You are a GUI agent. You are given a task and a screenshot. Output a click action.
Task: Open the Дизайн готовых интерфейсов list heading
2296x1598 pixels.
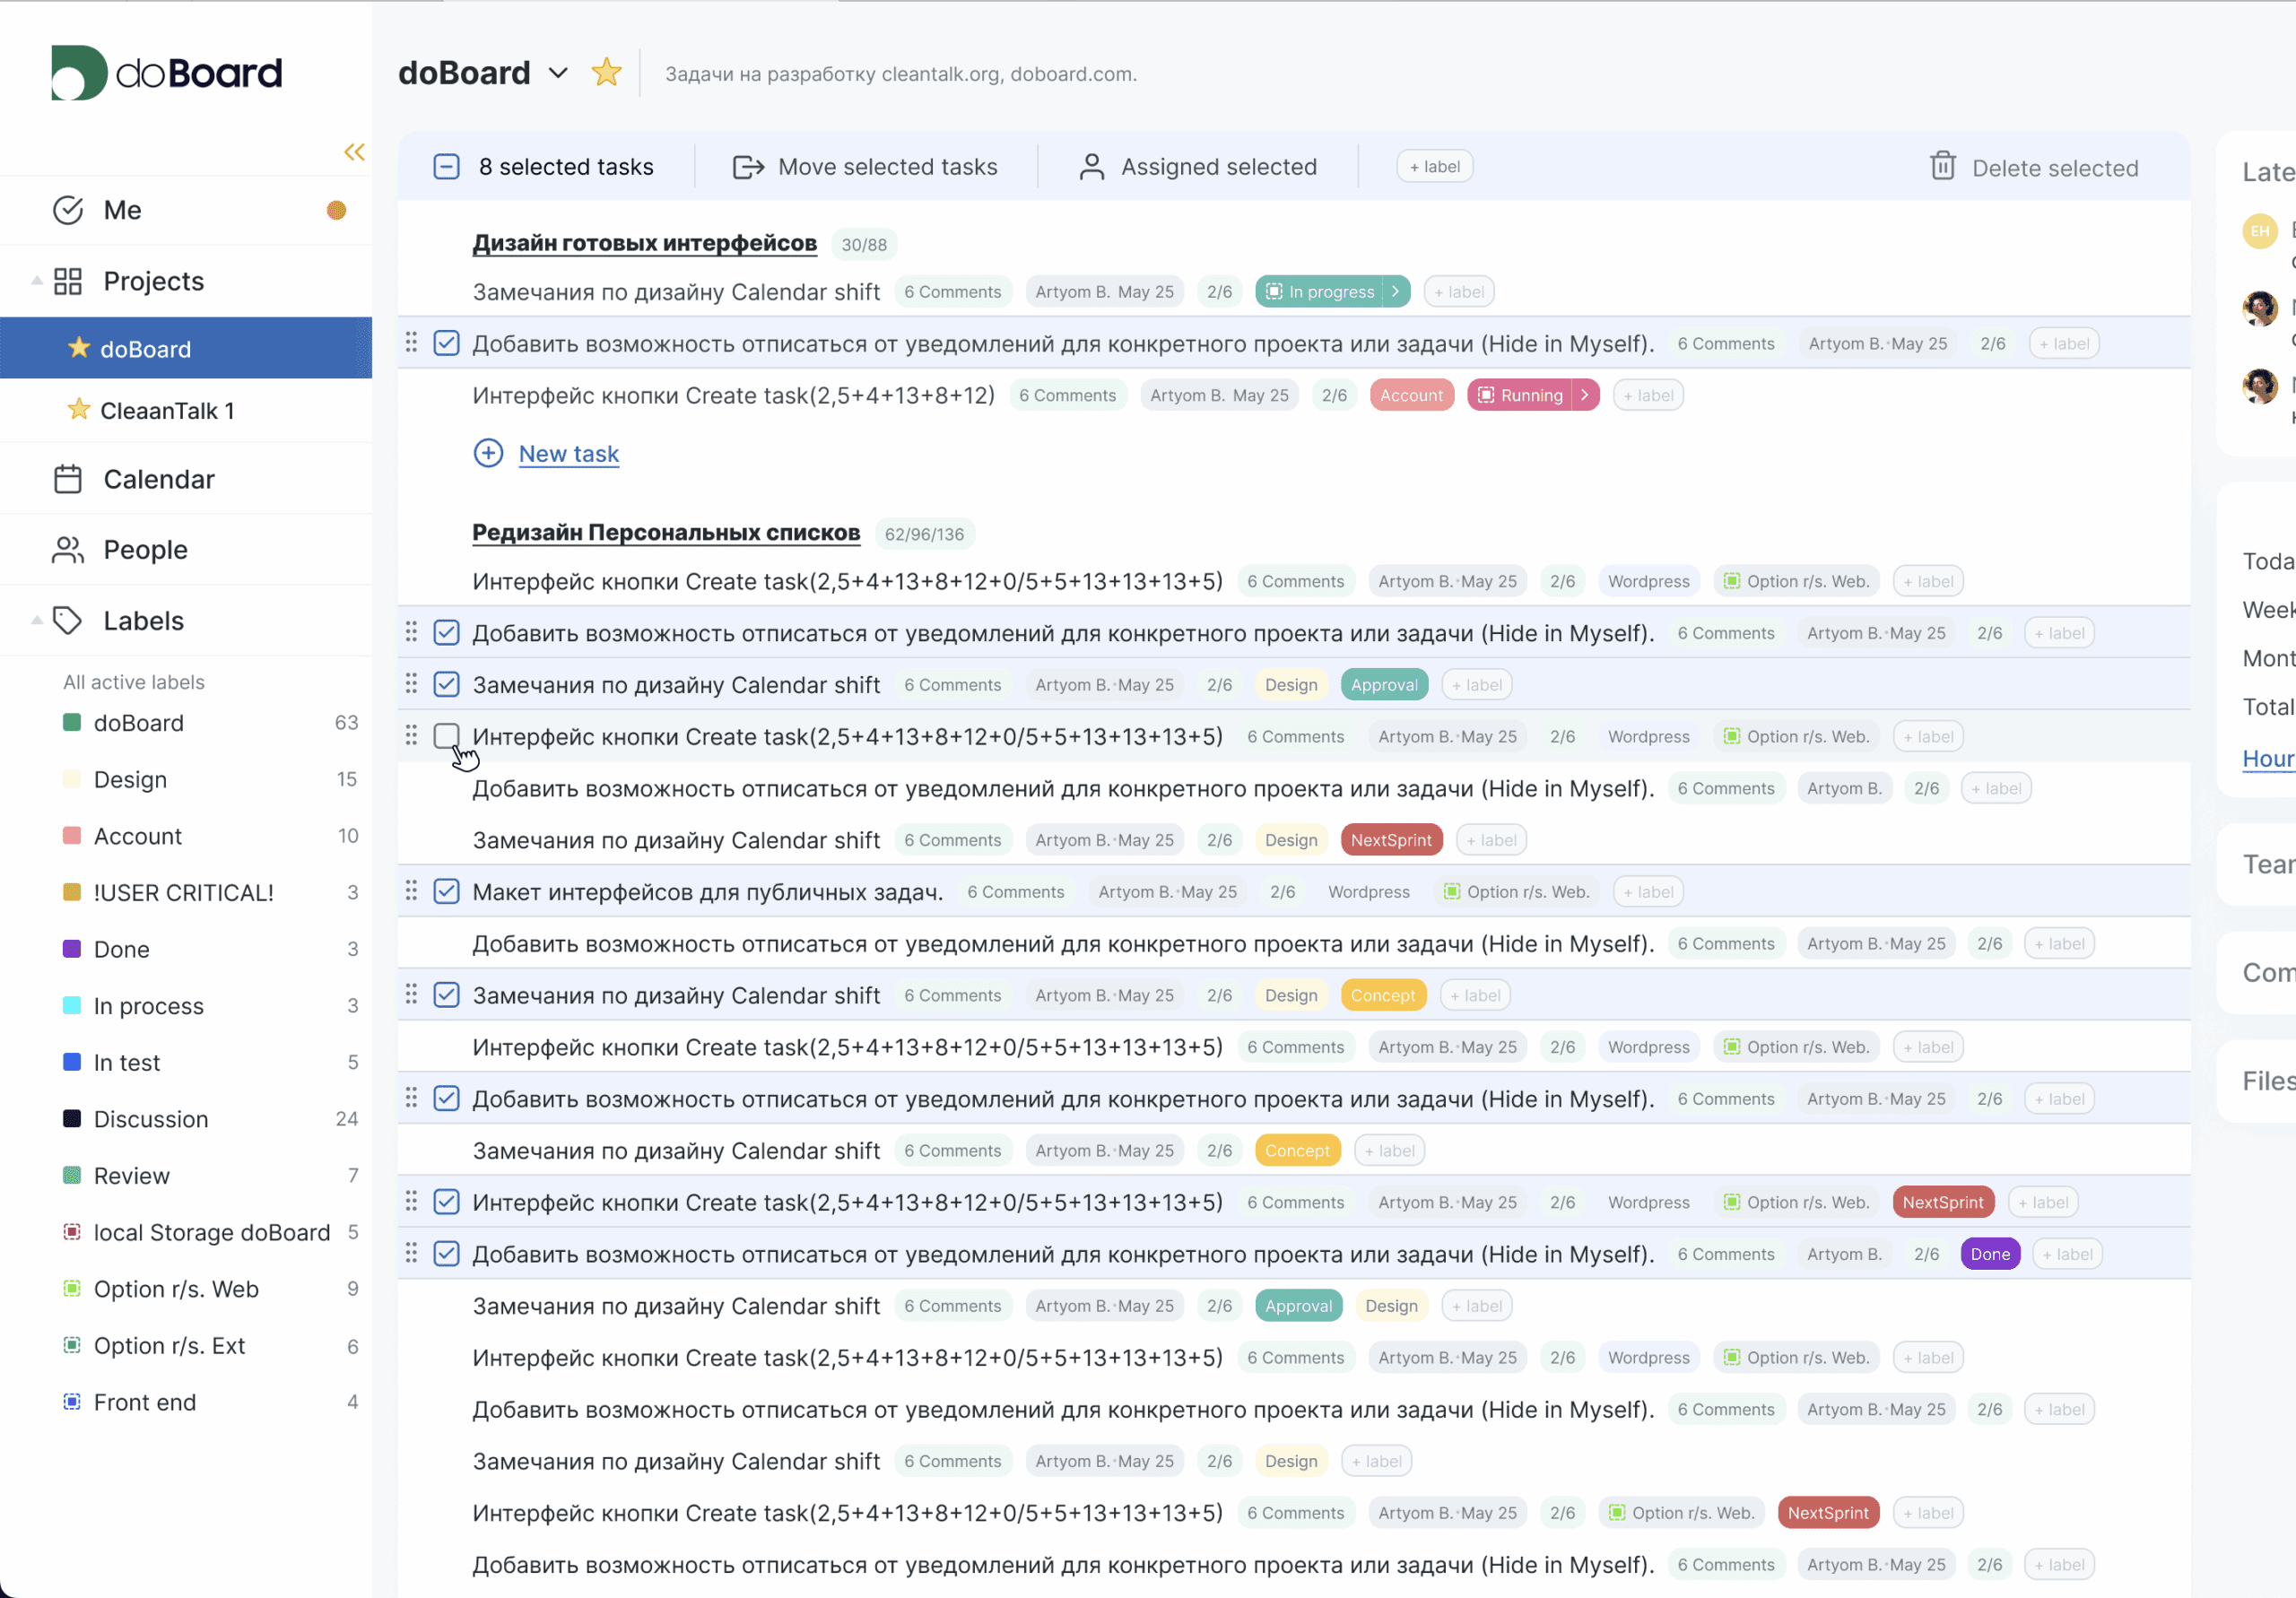pos(644,243)
